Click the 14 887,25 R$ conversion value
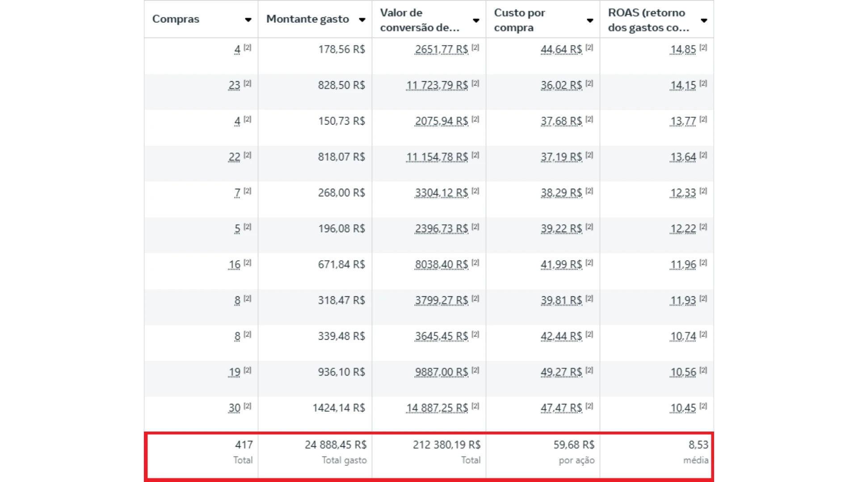Image resolution: width=858 pixels, height=482 pixels. tap(437, 408)
